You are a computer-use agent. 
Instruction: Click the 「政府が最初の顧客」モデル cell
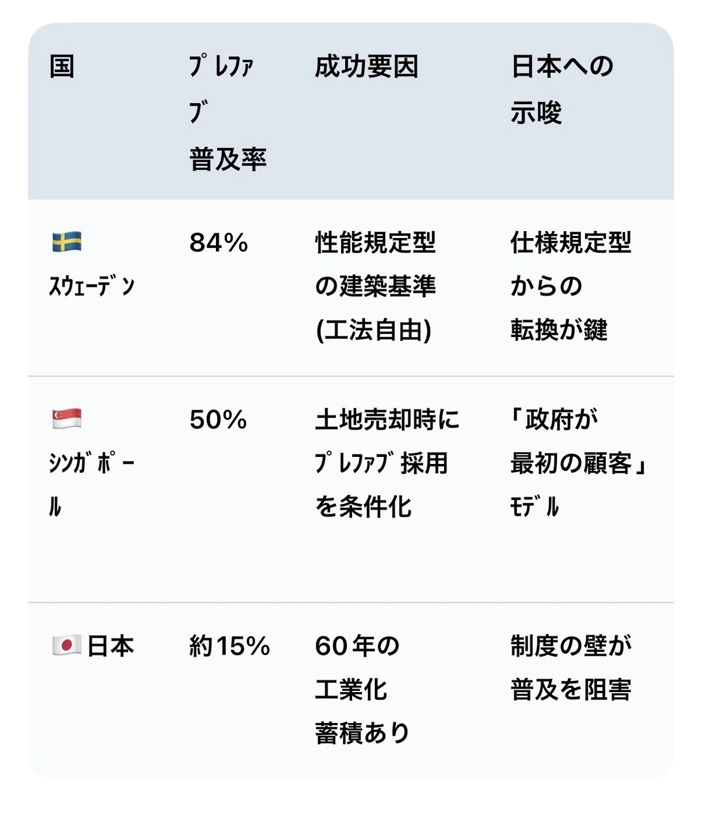tap(579, 463)
